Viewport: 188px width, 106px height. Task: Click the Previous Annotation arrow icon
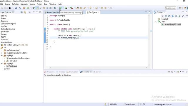coord(96,8)
